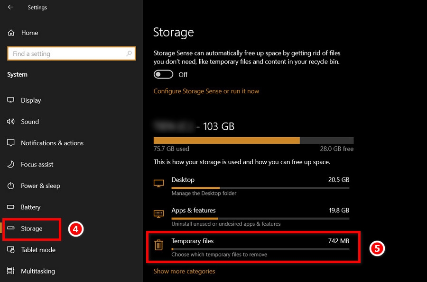This screenshot has height=282, width=427.
Task: Click the Tablet mode icon
Action: (x=10, y=250)
